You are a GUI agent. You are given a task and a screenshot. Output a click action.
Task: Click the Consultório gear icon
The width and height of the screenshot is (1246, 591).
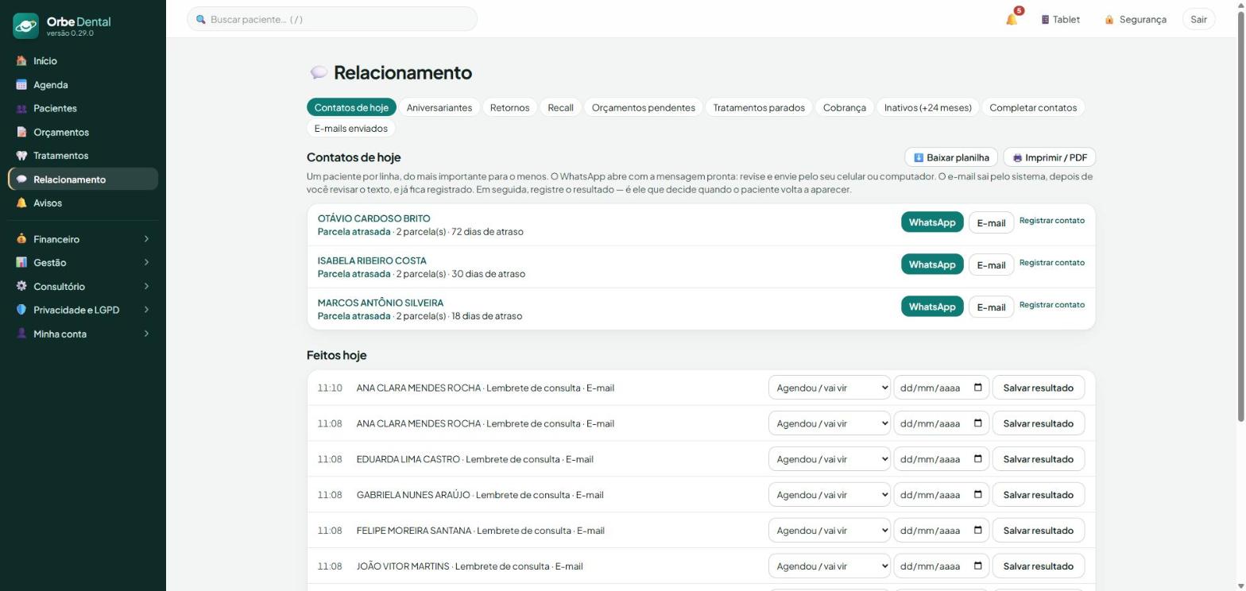(21, 287)
